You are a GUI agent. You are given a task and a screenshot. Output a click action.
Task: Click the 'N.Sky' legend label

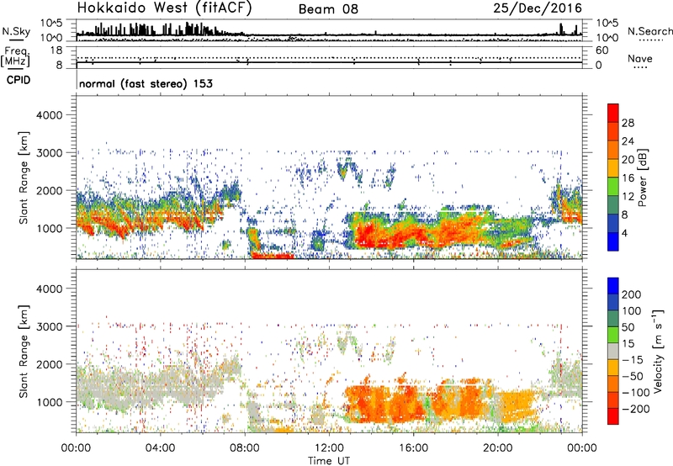pyautogui.click(x=16, y=31)
